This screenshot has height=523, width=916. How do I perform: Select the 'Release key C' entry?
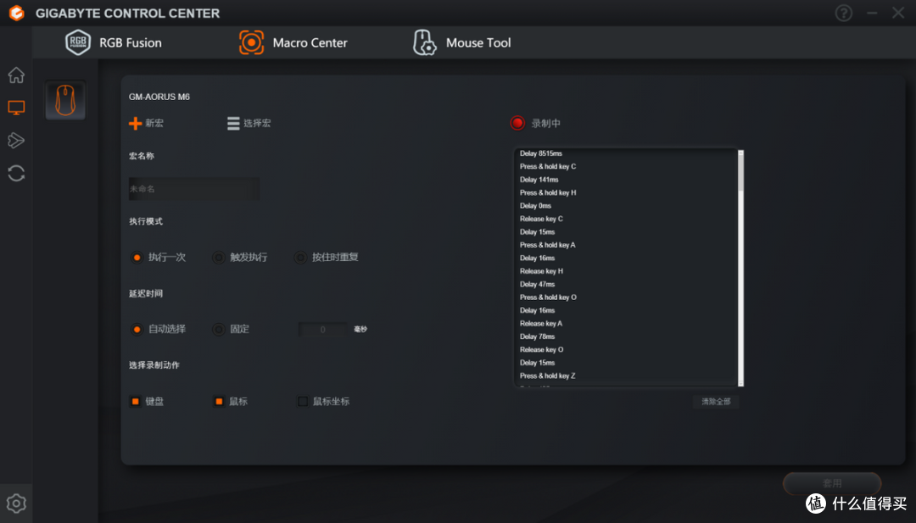coord(541,219)
